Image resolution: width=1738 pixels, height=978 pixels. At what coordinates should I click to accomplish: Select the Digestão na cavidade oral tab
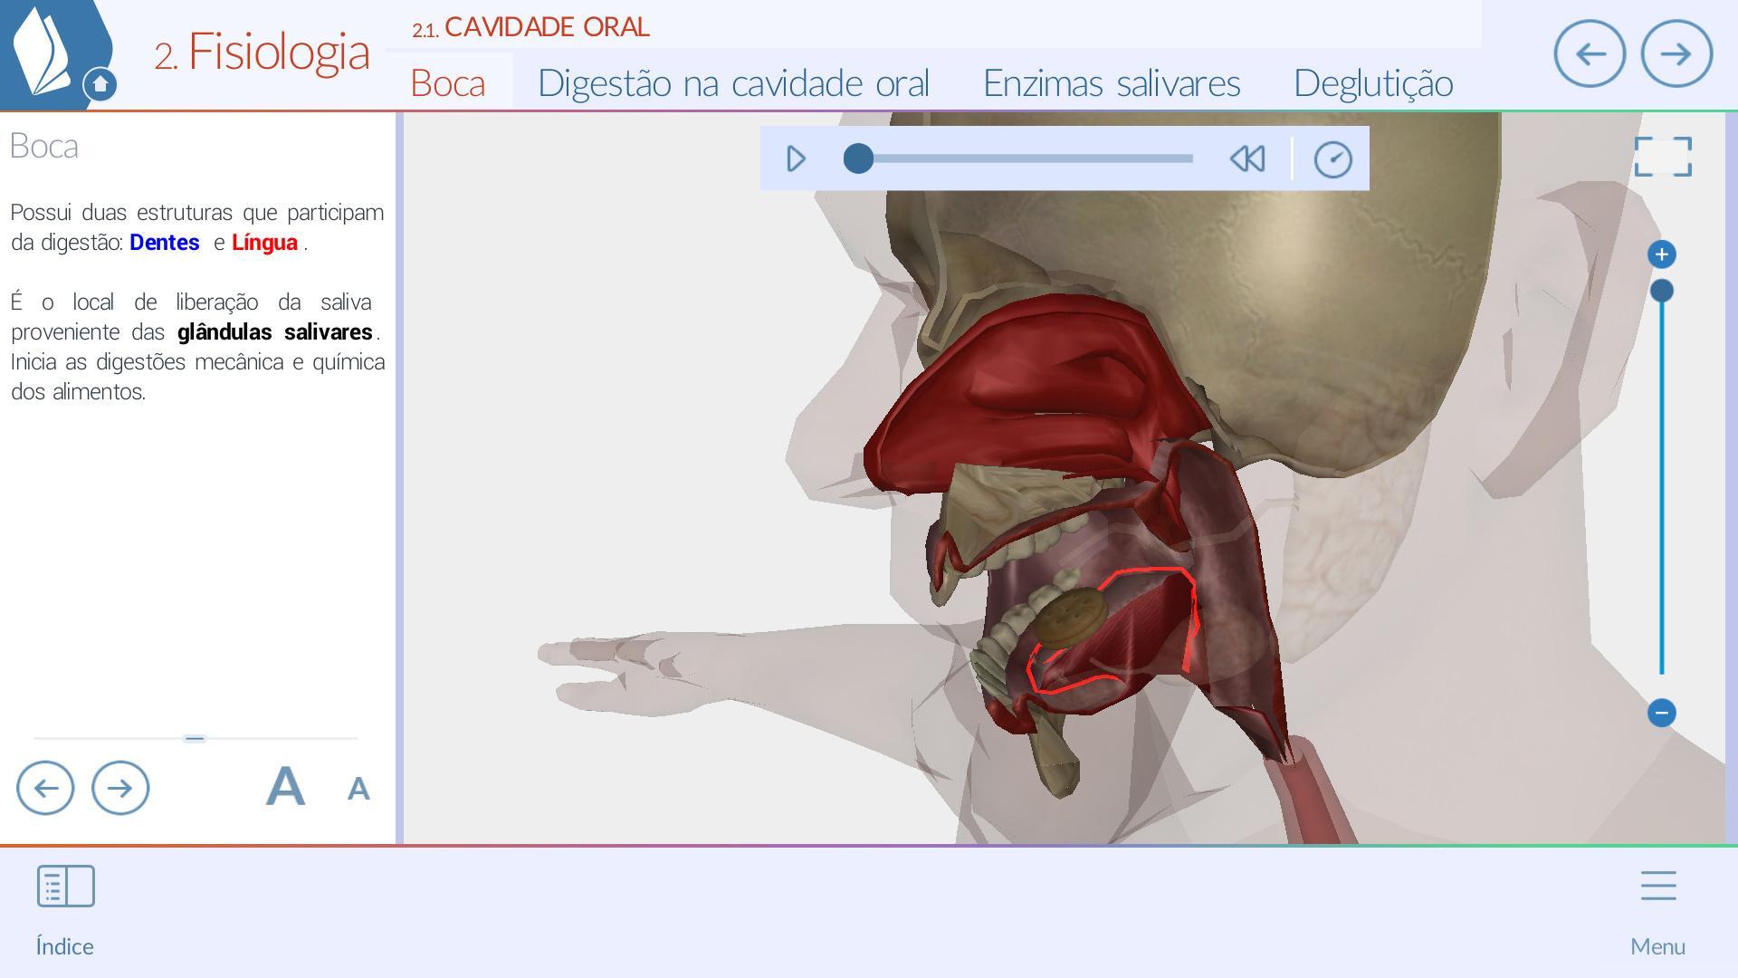click(733, 82)
